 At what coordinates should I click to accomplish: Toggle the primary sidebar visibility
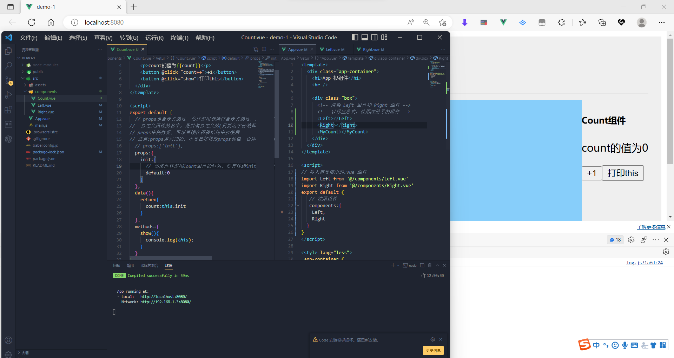point(355,37)
